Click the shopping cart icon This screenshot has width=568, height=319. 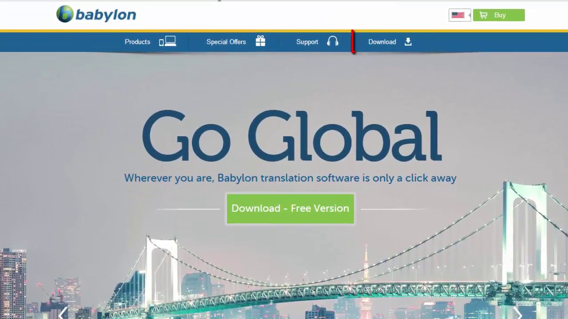click(x=484, y=15)
